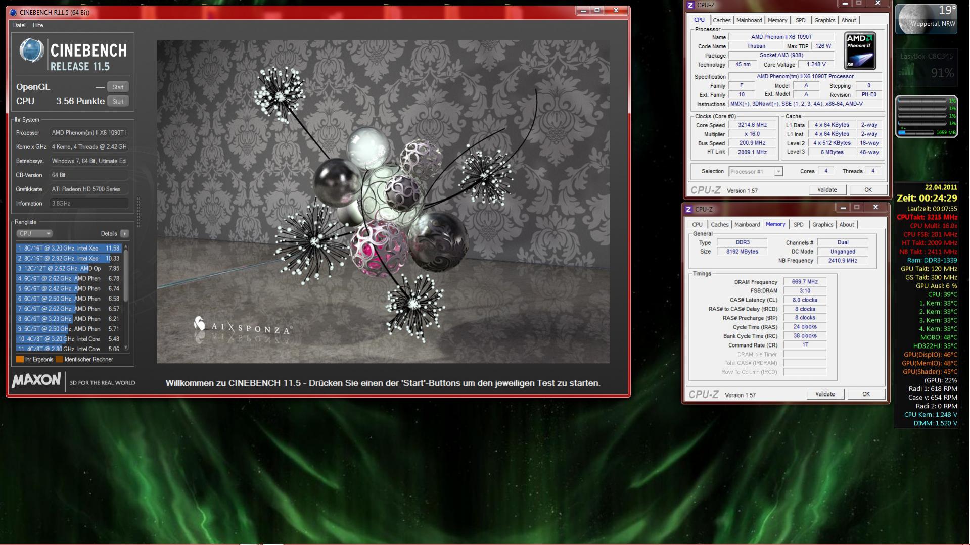The width and height of the screenshot is (970, 545).
Task: Switch to Caches tab in upper CPU-Z window
Action: point(721,20)
